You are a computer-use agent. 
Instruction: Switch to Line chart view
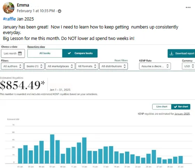(162, 107)
